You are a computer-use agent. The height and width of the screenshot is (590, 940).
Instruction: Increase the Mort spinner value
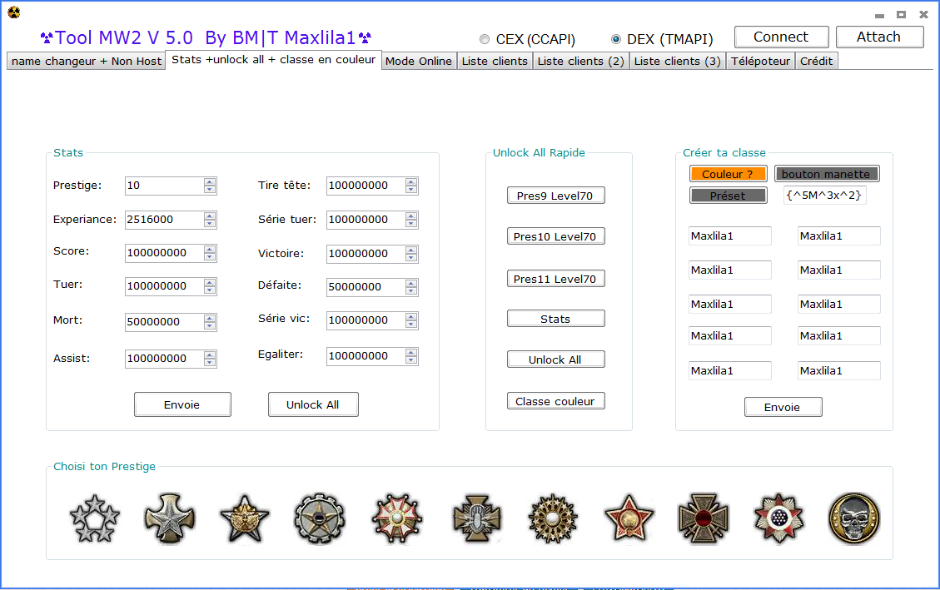[209, 318]
